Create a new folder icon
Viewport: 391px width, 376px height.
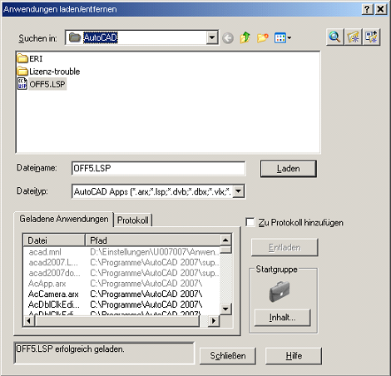[x=263, y=37]
